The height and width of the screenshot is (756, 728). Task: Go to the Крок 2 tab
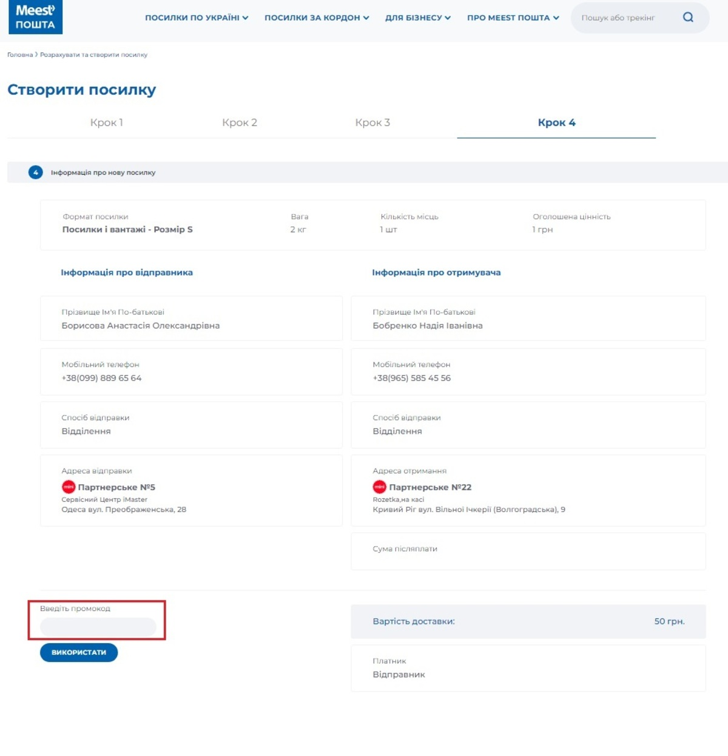[x=240, y=123]
